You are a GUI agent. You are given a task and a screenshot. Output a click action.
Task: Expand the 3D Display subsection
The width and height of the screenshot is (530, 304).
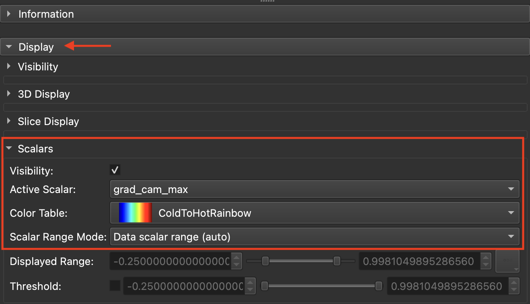pos(44,94)
